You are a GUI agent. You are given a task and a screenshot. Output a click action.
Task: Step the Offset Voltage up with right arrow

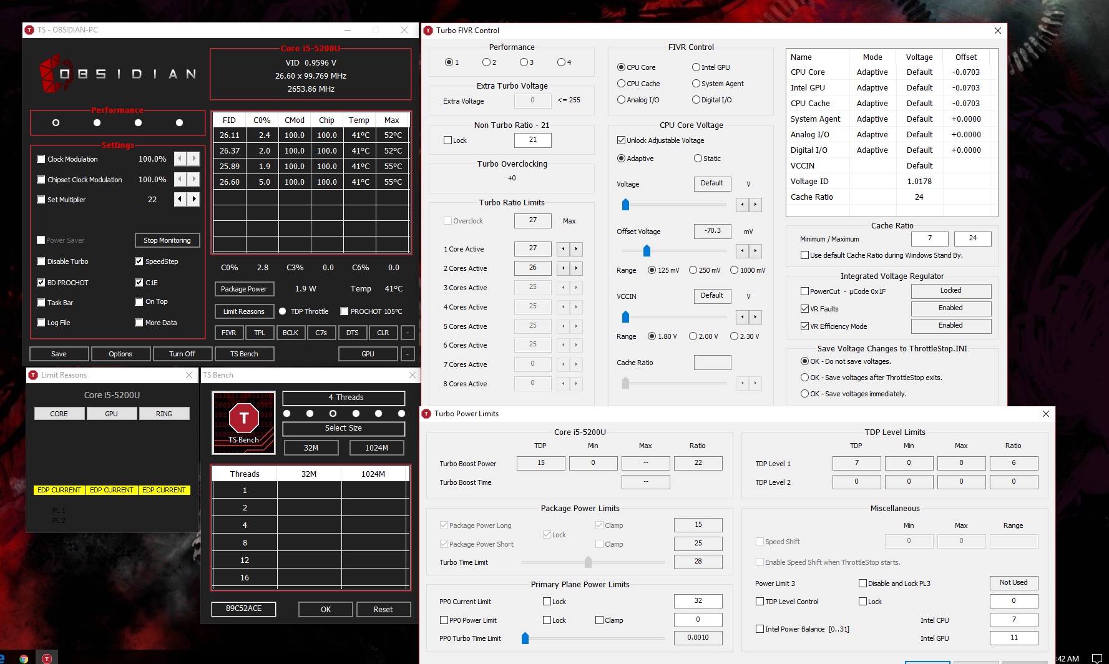755,251
